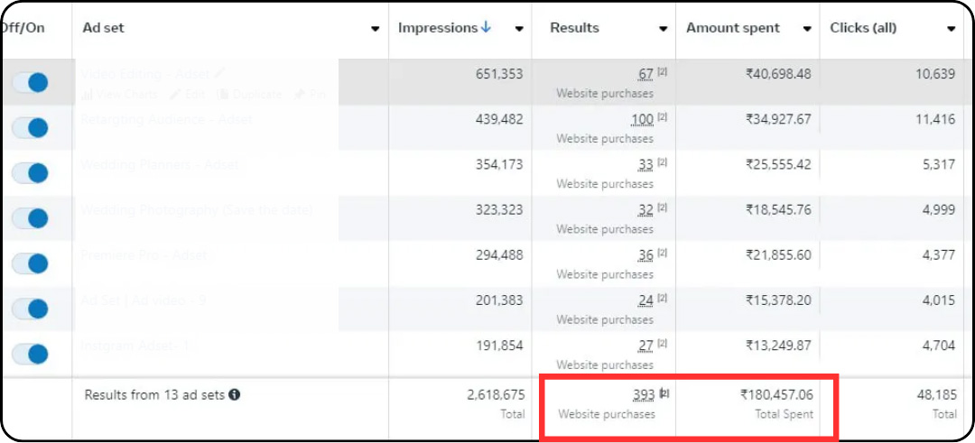The height and width of the screenshot is (443, 975).
Task: Click the blue sort arrow next to Impressions
Action: pyautogui.click(x=487, y=28)
